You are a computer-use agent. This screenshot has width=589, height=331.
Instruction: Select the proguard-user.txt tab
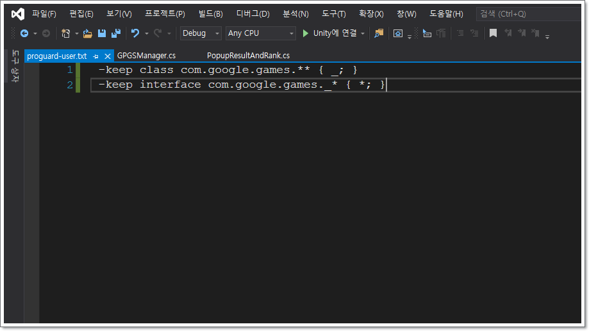tap(57, 56)
